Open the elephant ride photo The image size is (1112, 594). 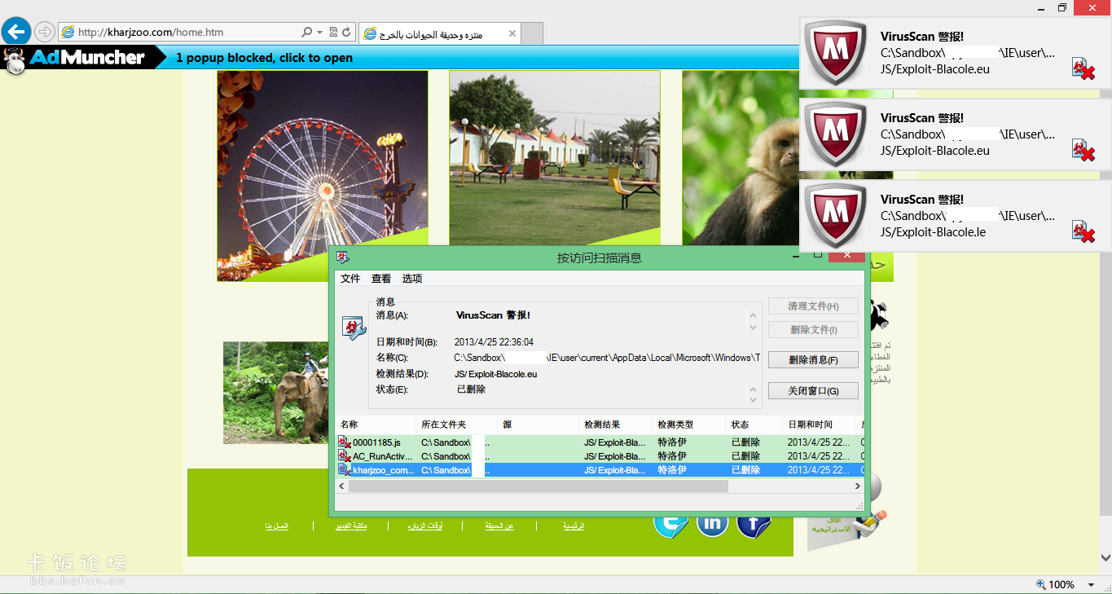tap(275, 393)
